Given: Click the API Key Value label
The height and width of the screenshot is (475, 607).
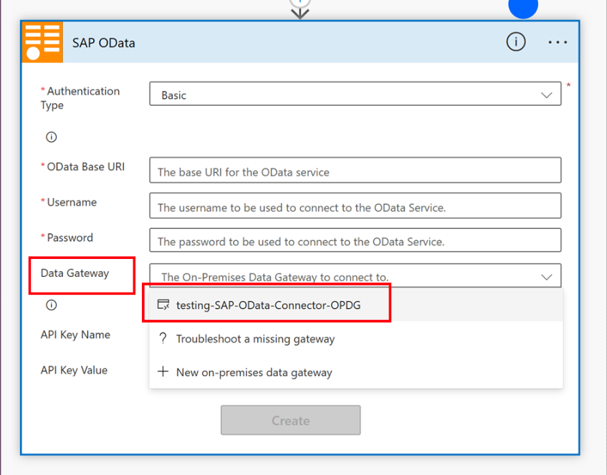Looking at the screenshot, I should coord(74,370).
